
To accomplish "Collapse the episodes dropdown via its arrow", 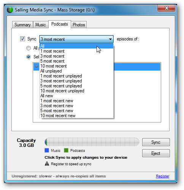I will [110, 39].
